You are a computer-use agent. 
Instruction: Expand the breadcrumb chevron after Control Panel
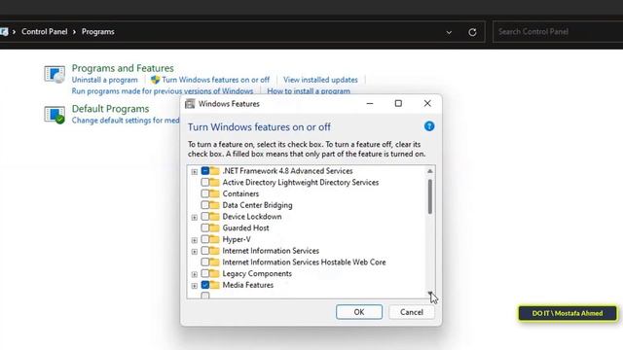[74, 32]
